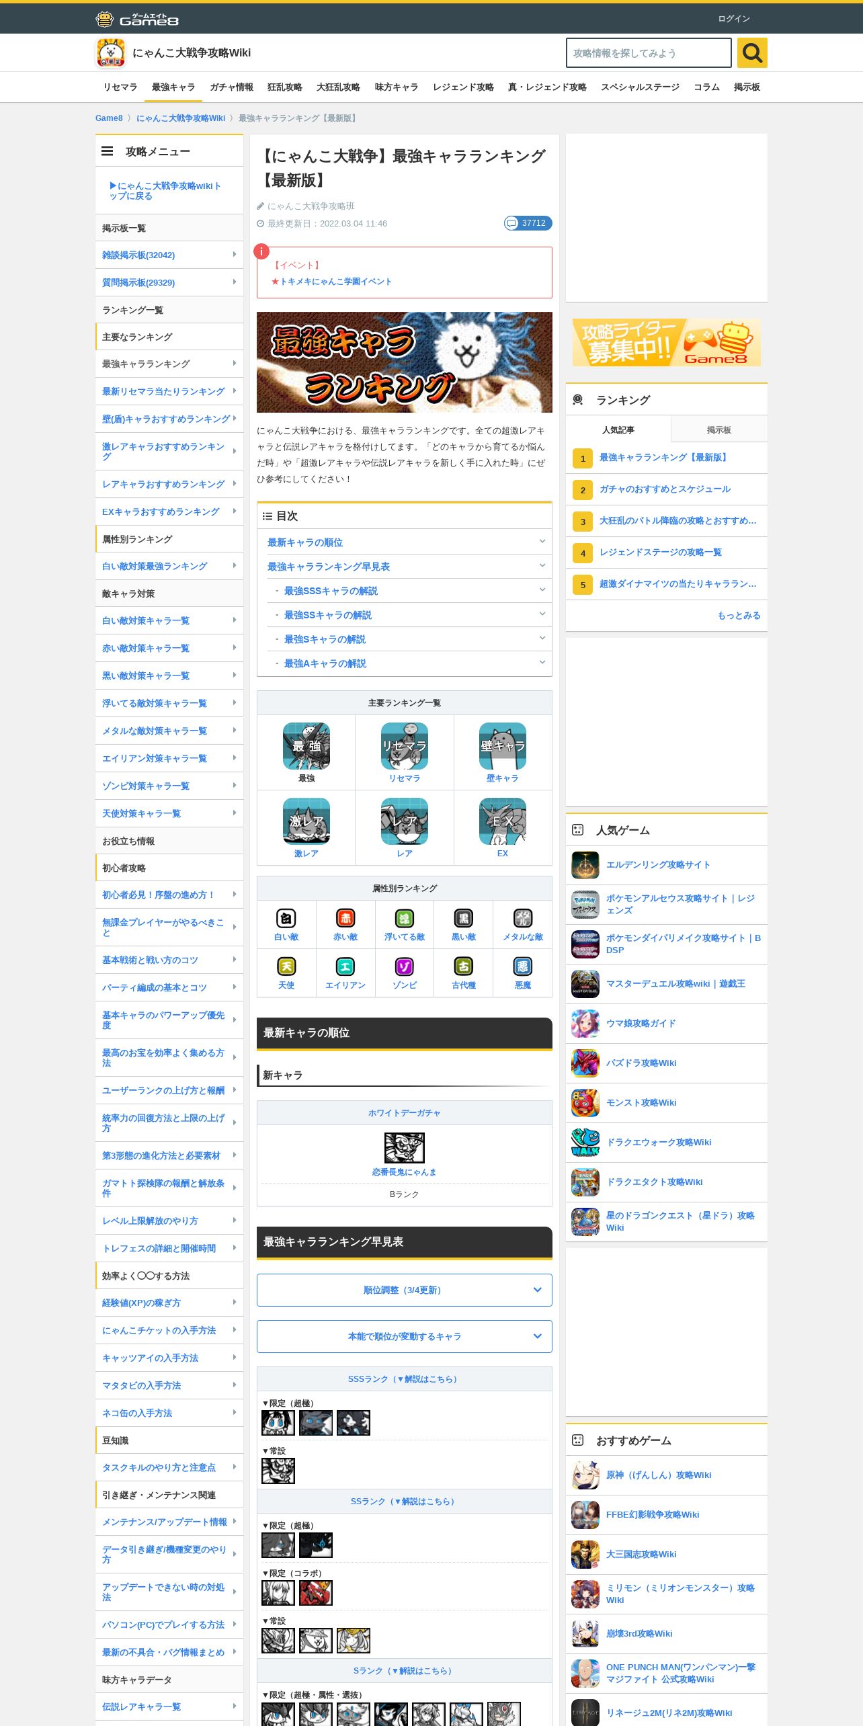This screenshot has height=1726, width=863.
Task: Open ガチャのおすすめとスケジュール ranked article
Action: coord(665,489)
